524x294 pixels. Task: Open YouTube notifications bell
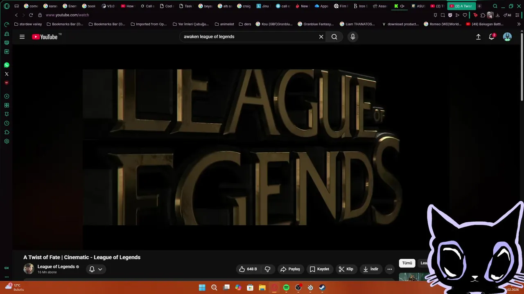point(492,37)
